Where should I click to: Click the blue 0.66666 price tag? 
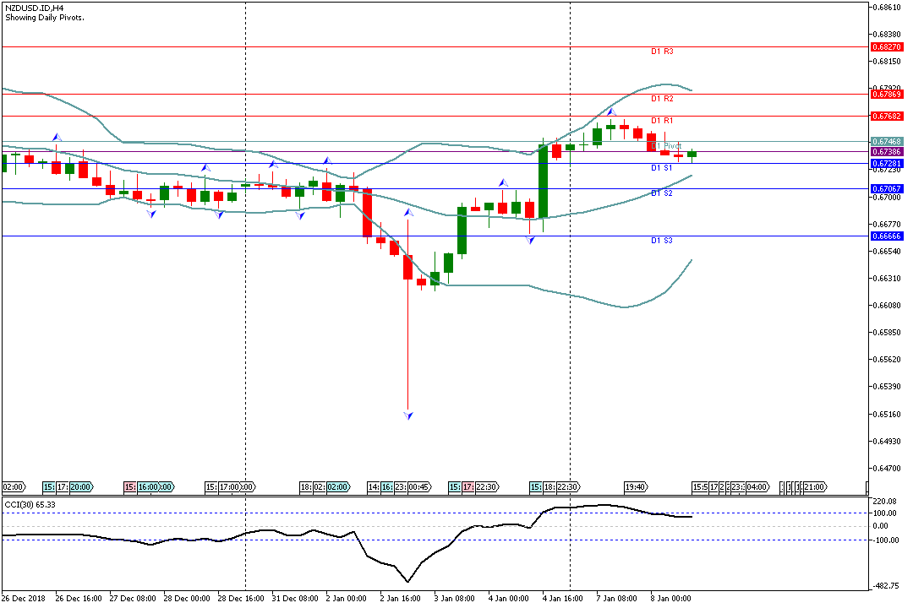click(887, 236)
